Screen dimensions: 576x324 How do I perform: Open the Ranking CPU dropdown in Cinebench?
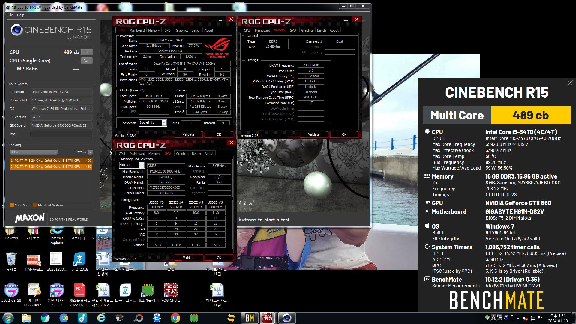(x=34, y=152)
